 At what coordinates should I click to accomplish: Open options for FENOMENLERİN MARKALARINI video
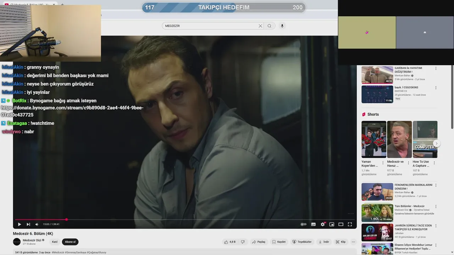click(x=436, y=185)
